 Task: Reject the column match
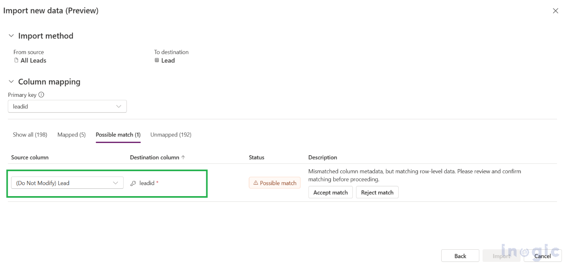(x=377, y=192)
